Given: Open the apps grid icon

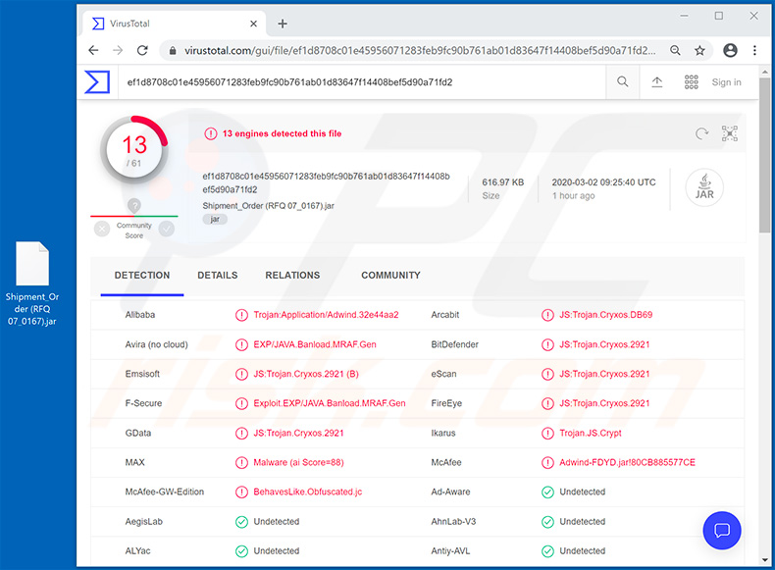Looking at the screenshot, I should pos(691,82).
